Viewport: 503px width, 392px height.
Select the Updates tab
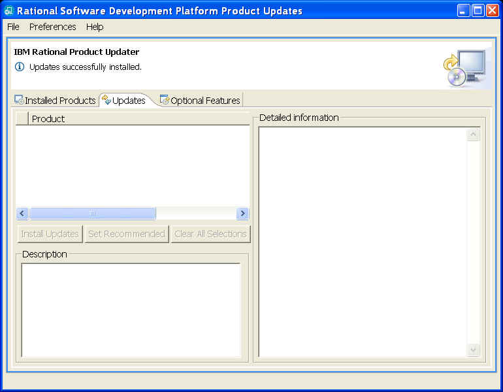pyautogui.click(x=125, y=101)
